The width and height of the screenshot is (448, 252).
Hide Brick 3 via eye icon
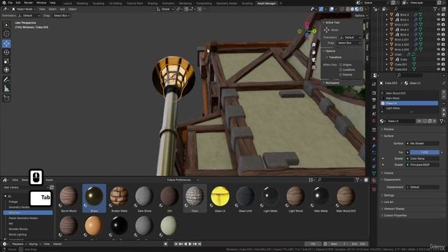[438, 15]
